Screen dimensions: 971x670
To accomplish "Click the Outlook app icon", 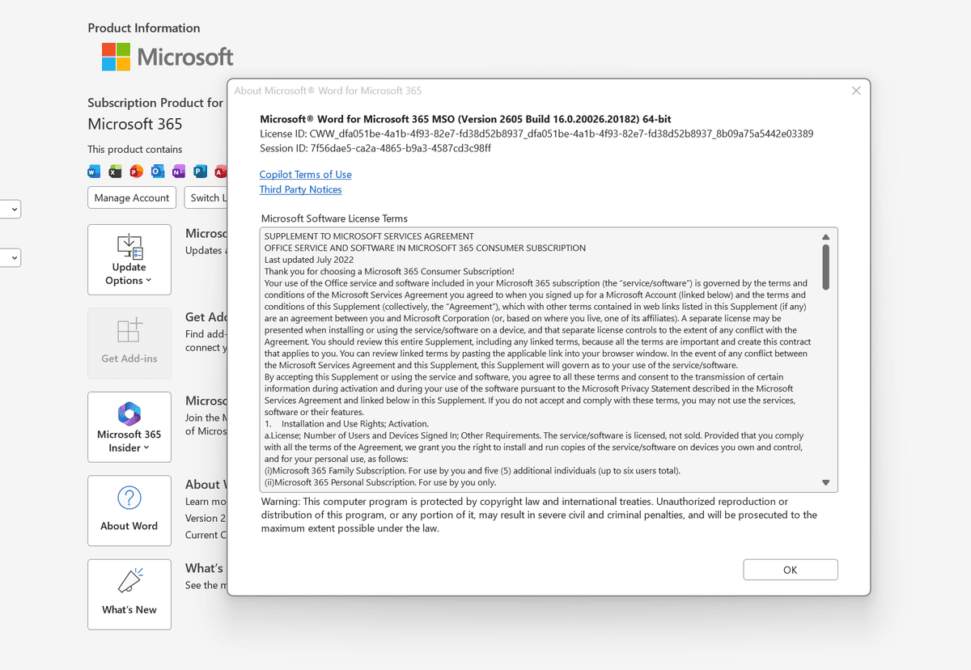I will pyautogui.click(x=157, y=172).
